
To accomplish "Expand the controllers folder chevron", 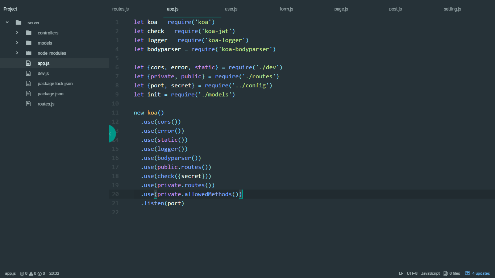I will [x=17, y=33].
